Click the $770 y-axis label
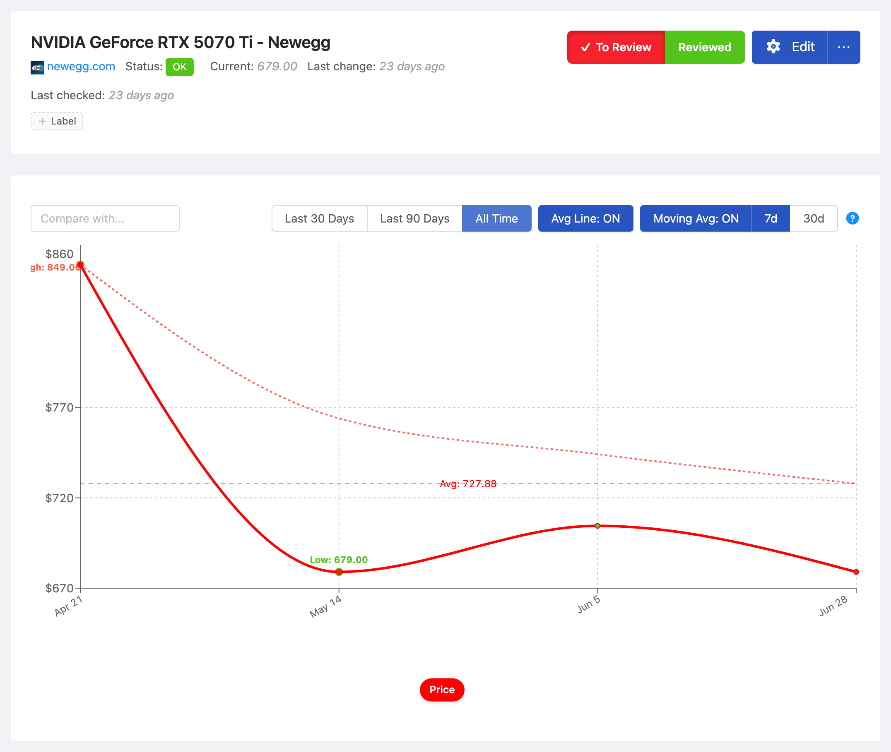The image size is (891, 752). 59,407
